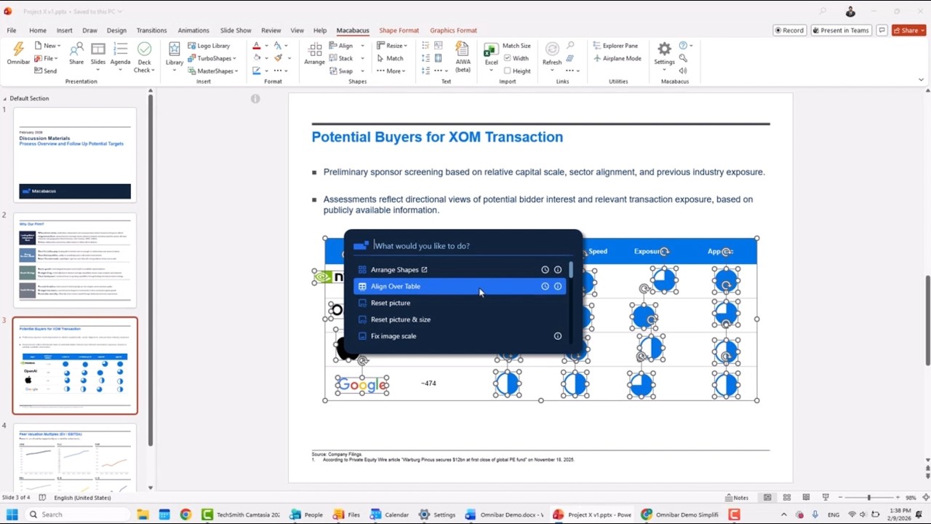Image resolution: width=931 pixels, height=524 pixels.
Task: Collapse the ribbon with the chevron
Action: click(x=922, y=80)
